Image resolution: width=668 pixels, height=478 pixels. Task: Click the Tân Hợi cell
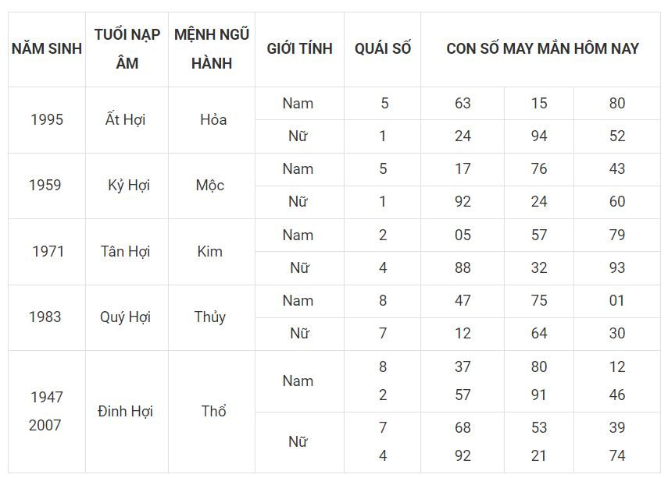pyautogui.click(x=127, y=252)
